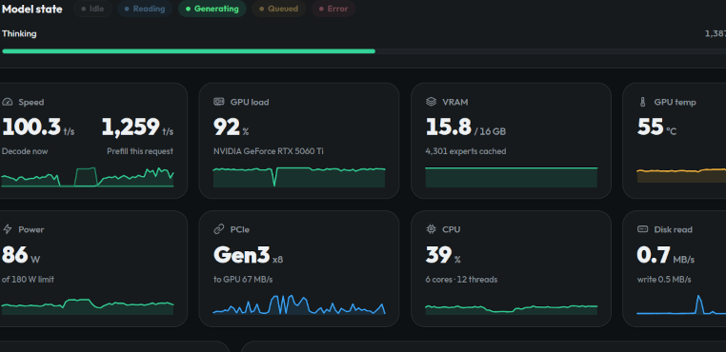This screenshot has width=726, height=352.
Task: Click the NVIDIA GeForce RTX 5060 Ti label
Action: [x=269, y=151]
